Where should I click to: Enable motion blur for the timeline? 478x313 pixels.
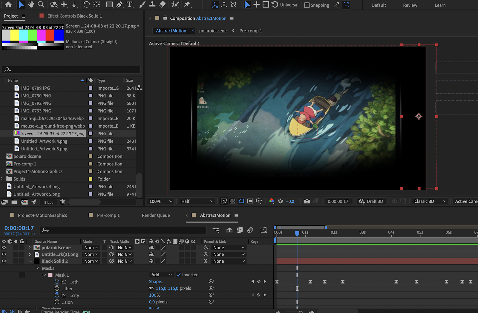tap(250, 230)
